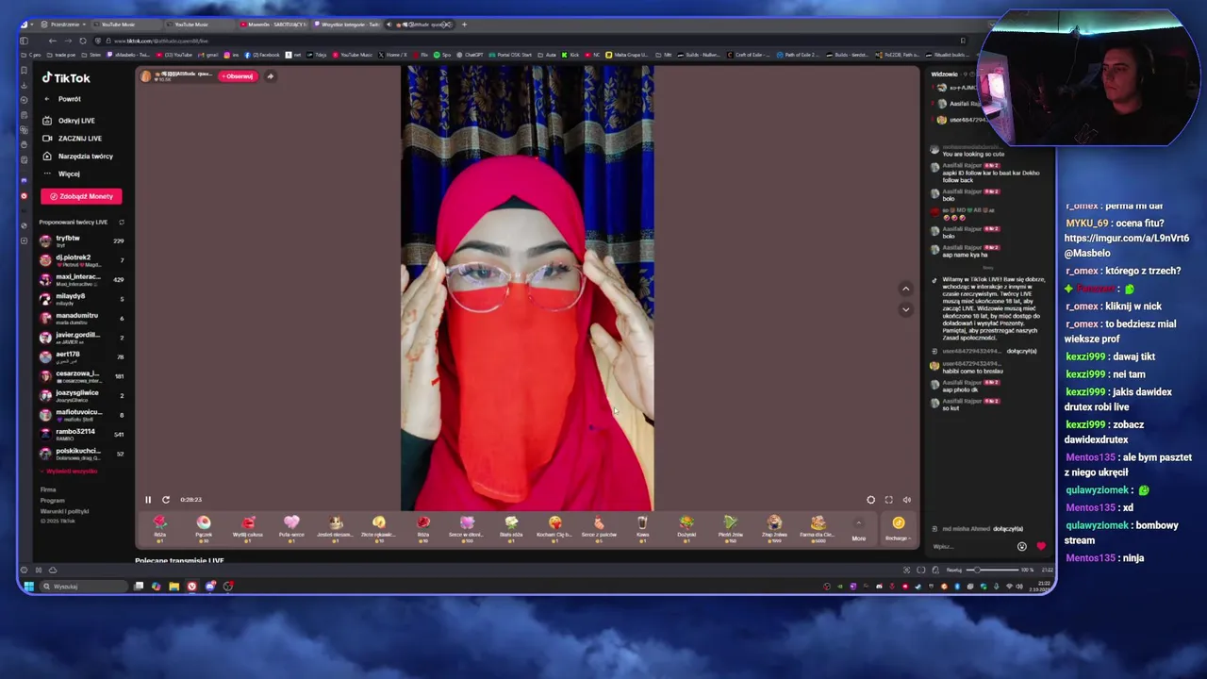Send the Ztap żółwia gift
The image size is (1207, 679).
tap(774, 528)
